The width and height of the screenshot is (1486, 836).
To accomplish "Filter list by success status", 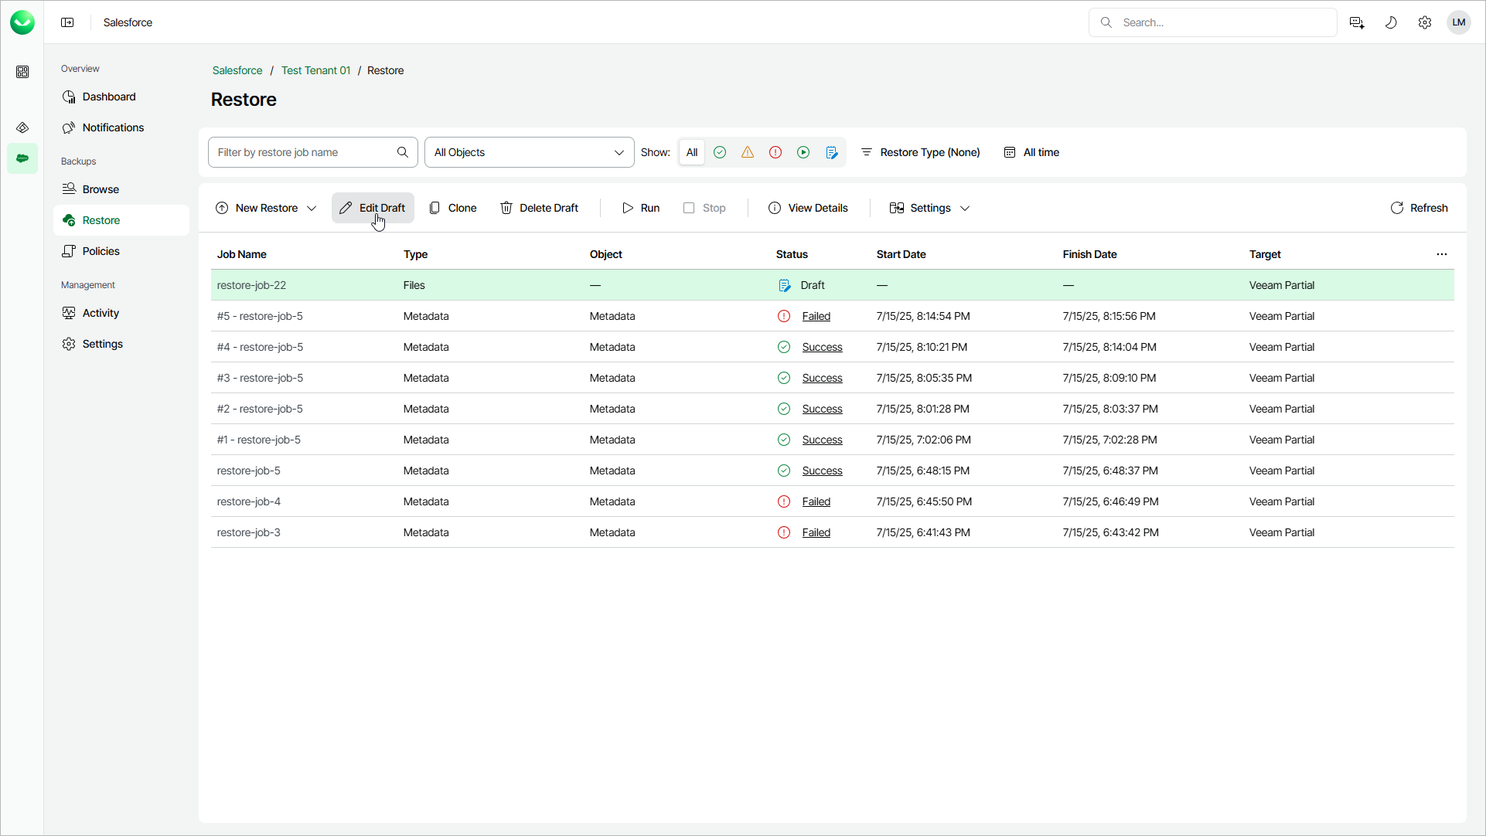I will (719, 152).
